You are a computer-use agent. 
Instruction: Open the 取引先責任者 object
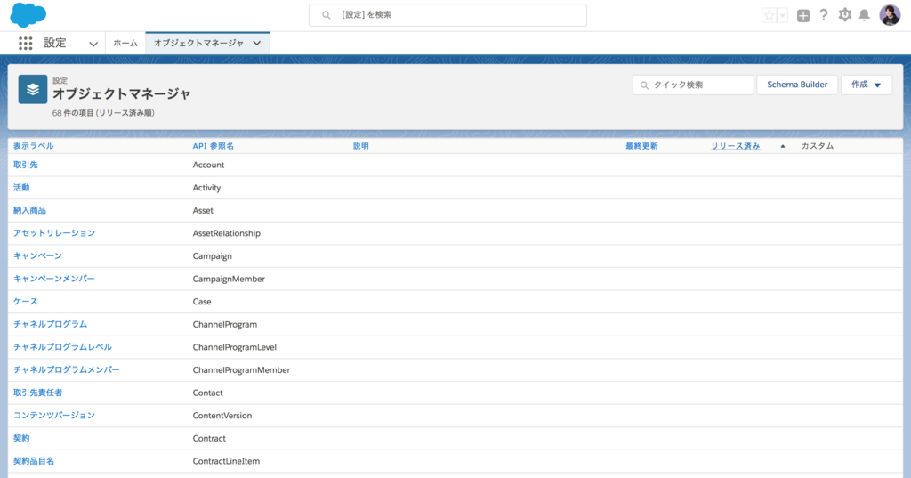[x=37, y=393]
